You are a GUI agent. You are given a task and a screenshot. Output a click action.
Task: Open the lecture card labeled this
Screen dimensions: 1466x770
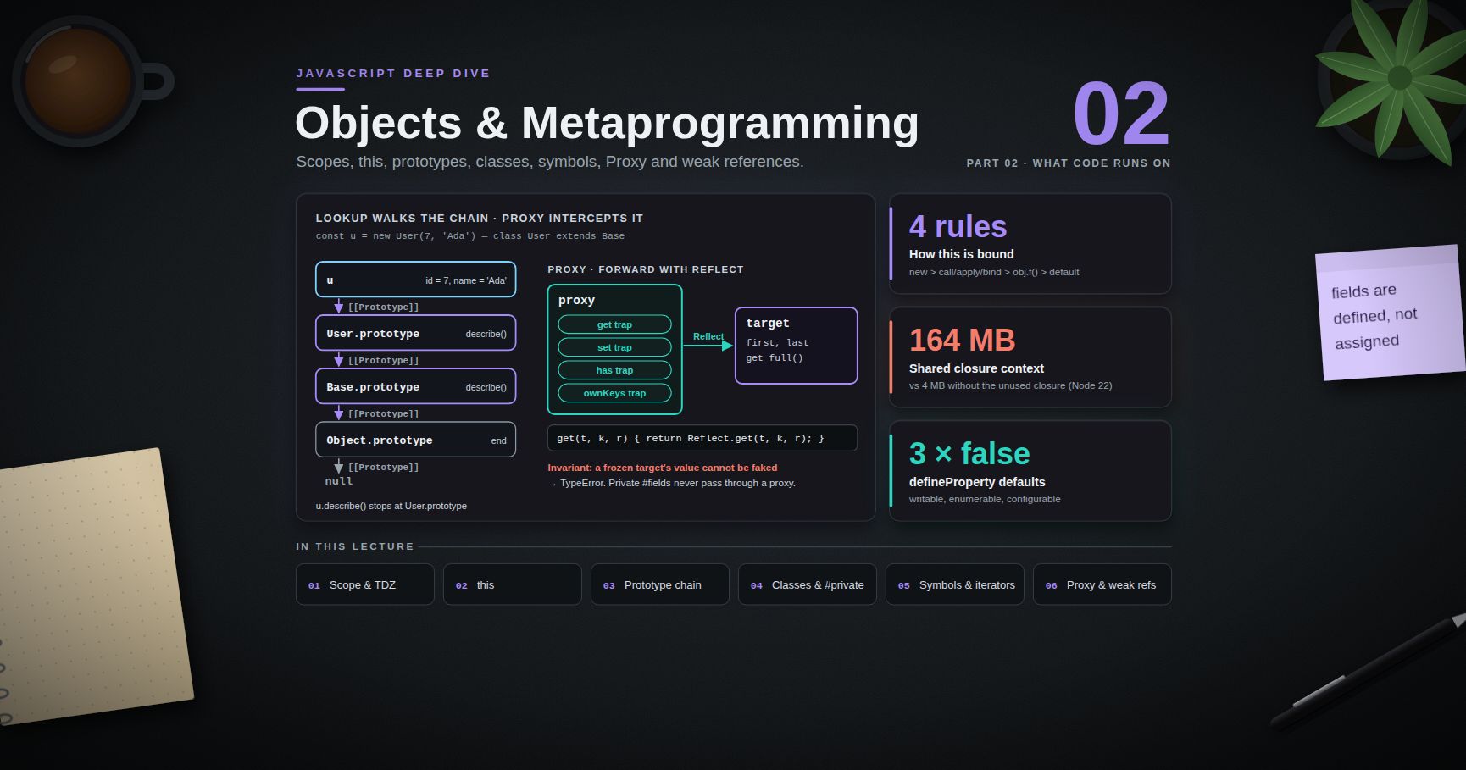(x=512, y=584)
